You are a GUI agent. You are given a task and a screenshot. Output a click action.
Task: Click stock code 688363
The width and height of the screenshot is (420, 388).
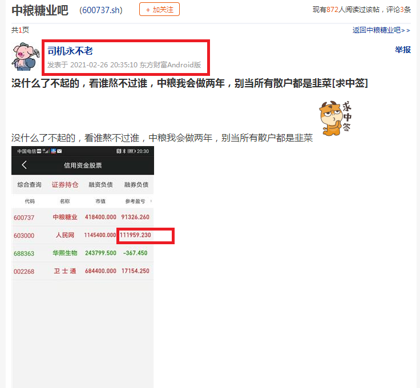24,253
